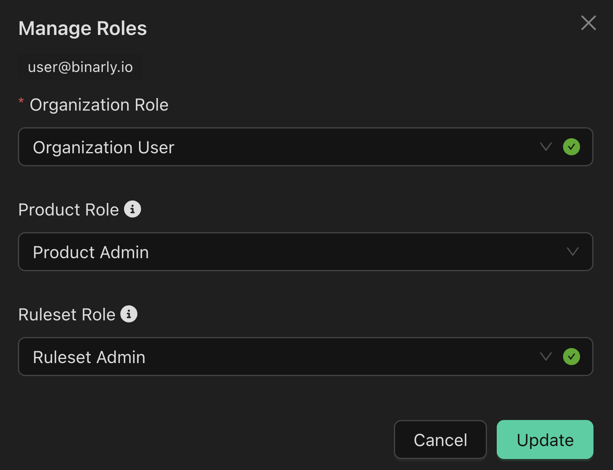The width and height of the screenshot is (613, 470).
Task: Expand the Product Role chevron arrow
Action: point(572,252)
